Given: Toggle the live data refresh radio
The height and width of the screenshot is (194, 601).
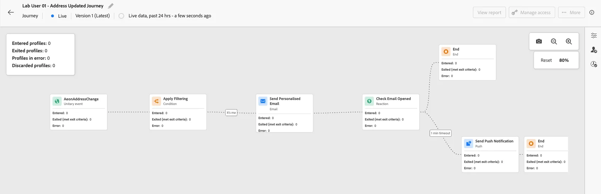Looking at the screenshot, I should [x=121, y=16].
